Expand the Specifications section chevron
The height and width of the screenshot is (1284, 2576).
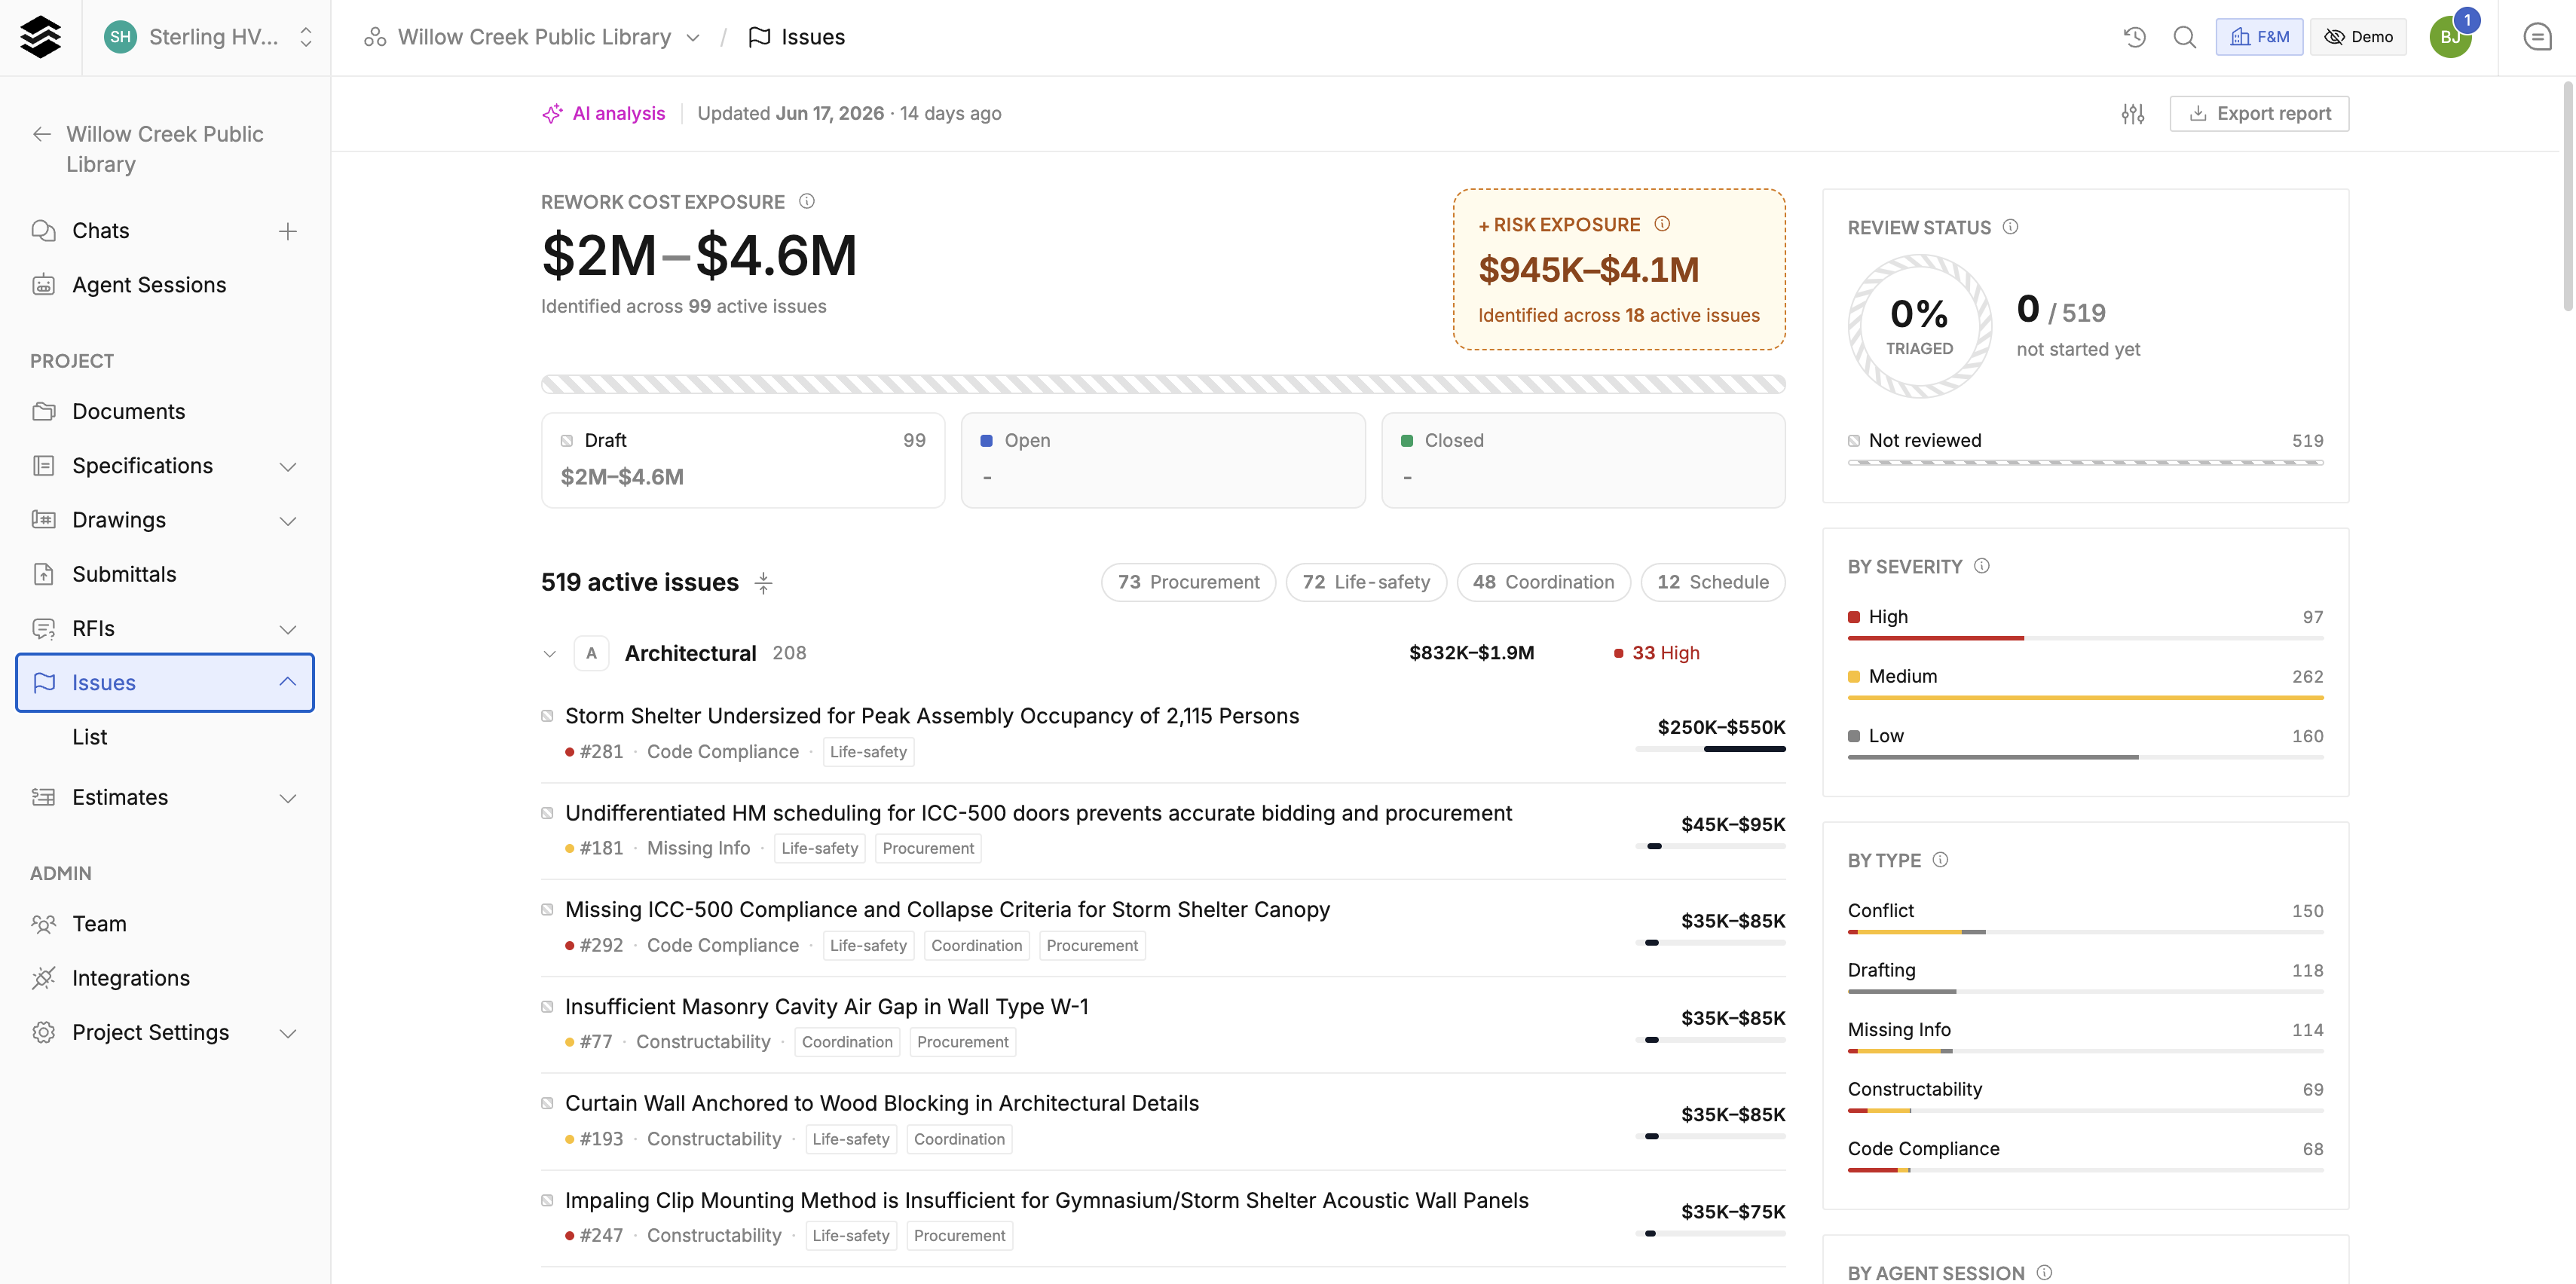[x=288, y=467]
